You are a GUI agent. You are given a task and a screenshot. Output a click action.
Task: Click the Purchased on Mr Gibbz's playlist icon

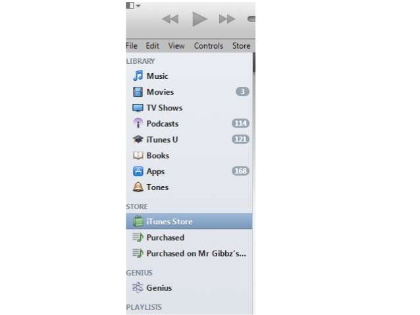pos(138,253)
